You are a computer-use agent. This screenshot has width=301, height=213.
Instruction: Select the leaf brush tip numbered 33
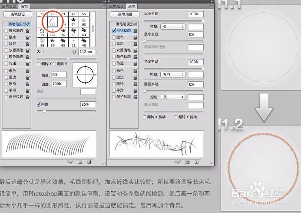click(x=73, y=32)
